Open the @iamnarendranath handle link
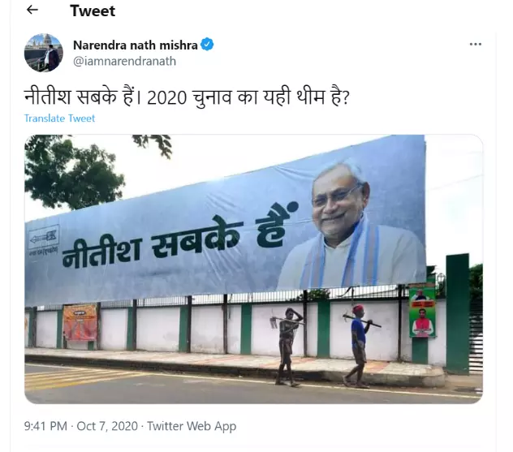The width and height of the screenshot is (513, 452). 125,61
